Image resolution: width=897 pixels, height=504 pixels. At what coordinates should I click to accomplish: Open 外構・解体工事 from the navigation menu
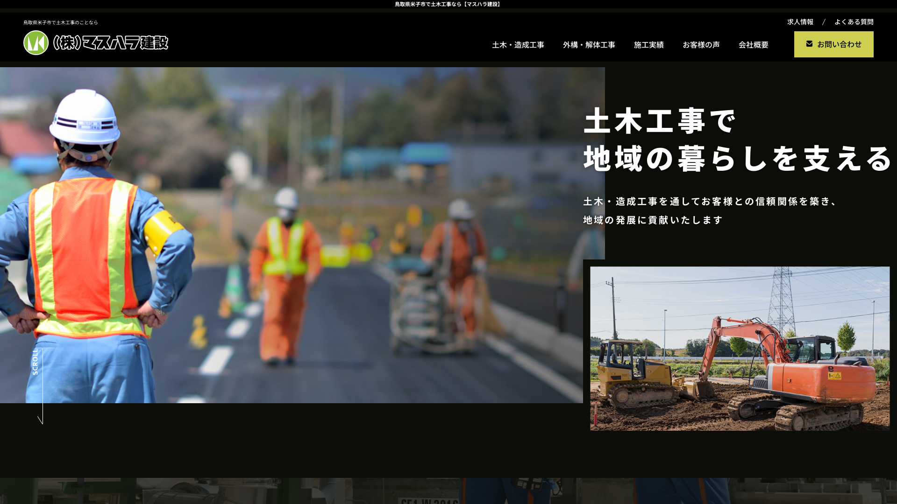click(x=589, y=45)
